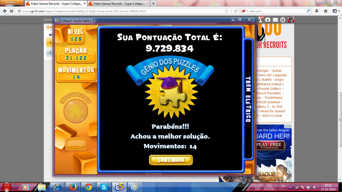The height and width of the screenshot is (192, 342).
Task: Open the Downloads arrow icon
Action: 317,11
